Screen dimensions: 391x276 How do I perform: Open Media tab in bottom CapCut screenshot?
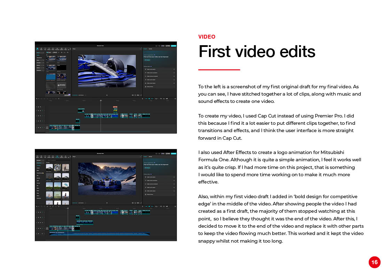click(x=37, y=157)
